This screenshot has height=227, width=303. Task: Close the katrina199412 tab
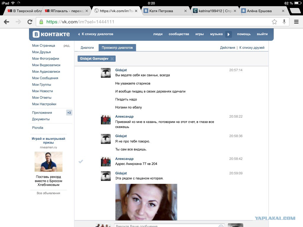coord(235,11)
